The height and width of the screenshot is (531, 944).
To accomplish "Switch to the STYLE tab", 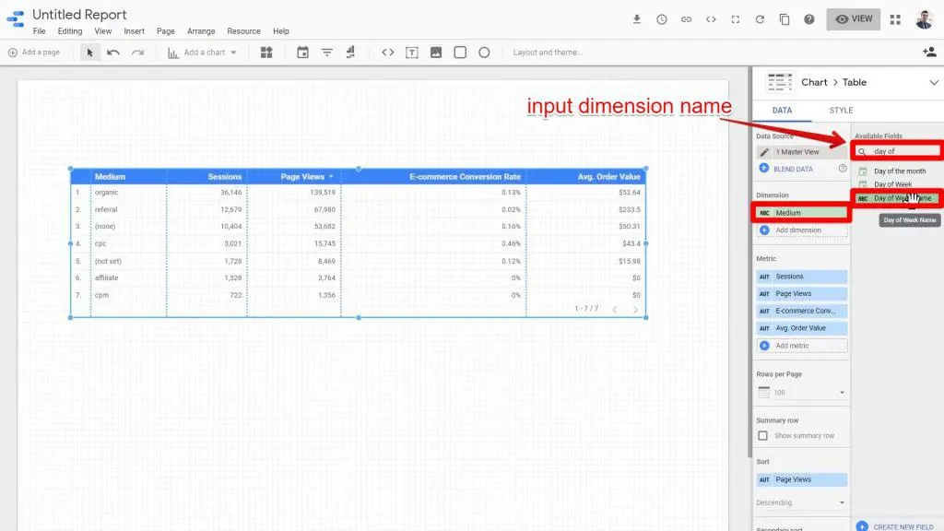I will (840, 109).
